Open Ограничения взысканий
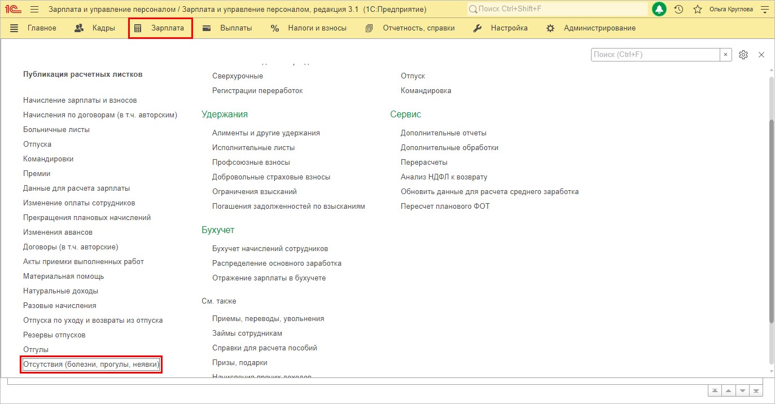This screenshot has width=775, height=404. pyautogui.click(x=255, y=191)
